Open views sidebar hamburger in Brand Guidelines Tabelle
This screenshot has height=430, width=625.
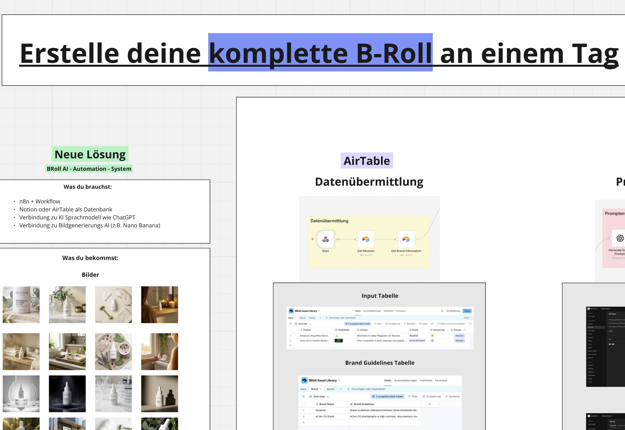pyautogui.click(x=304, y=397)
